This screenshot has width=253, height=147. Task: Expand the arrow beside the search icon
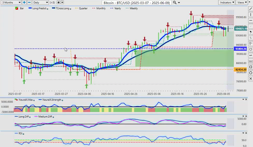point(179,3)
